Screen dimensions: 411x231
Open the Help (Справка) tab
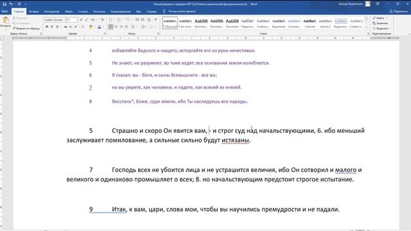pyautogui.click(x=152, y=12)
